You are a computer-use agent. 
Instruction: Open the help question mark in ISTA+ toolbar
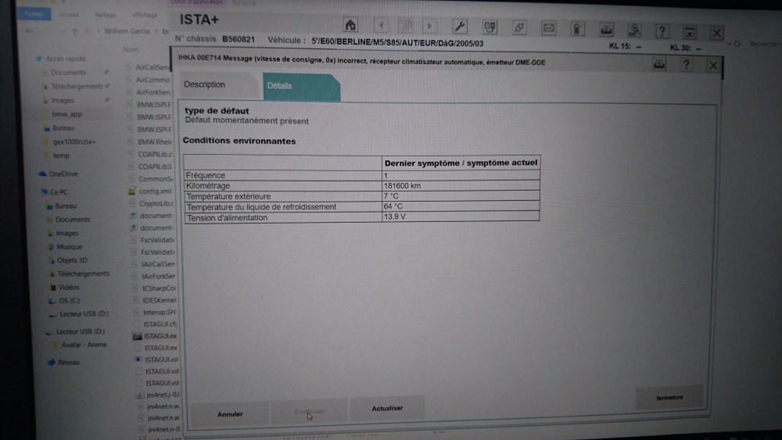(x=662, y=31)
